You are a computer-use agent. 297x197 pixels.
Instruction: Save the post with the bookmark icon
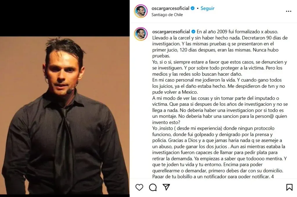(289, 187)
